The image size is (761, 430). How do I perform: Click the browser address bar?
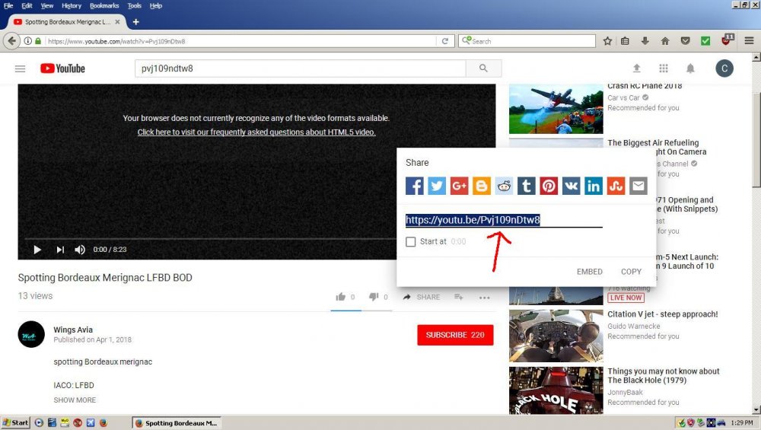tap(240, 41)
